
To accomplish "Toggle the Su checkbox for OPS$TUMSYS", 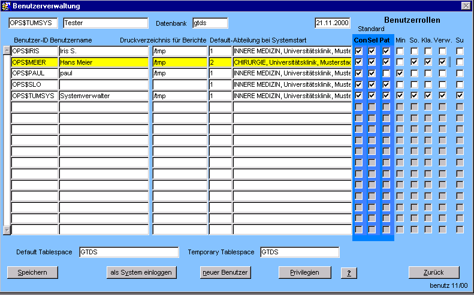I will point(460,96).
